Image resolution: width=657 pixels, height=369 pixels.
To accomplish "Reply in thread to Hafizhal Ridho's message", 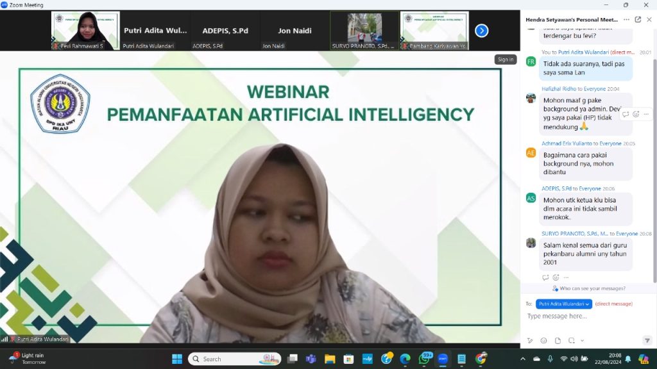I will point(626,114).
